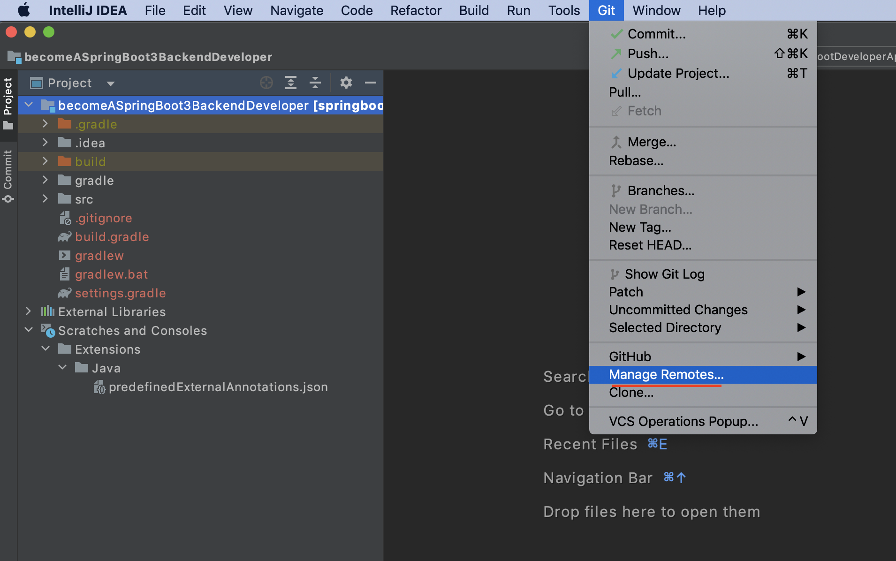Viewport: 896px width, 561px height.
Task: Expand the build folder
Action: pos(45,161)
